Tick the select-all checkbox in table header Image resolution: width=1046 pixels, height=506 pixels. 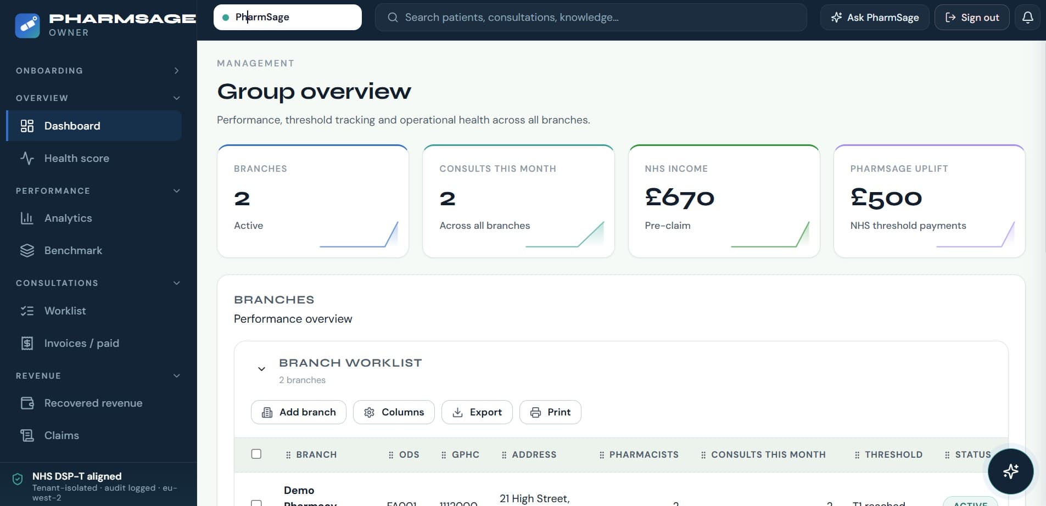(x=256, y=454)
